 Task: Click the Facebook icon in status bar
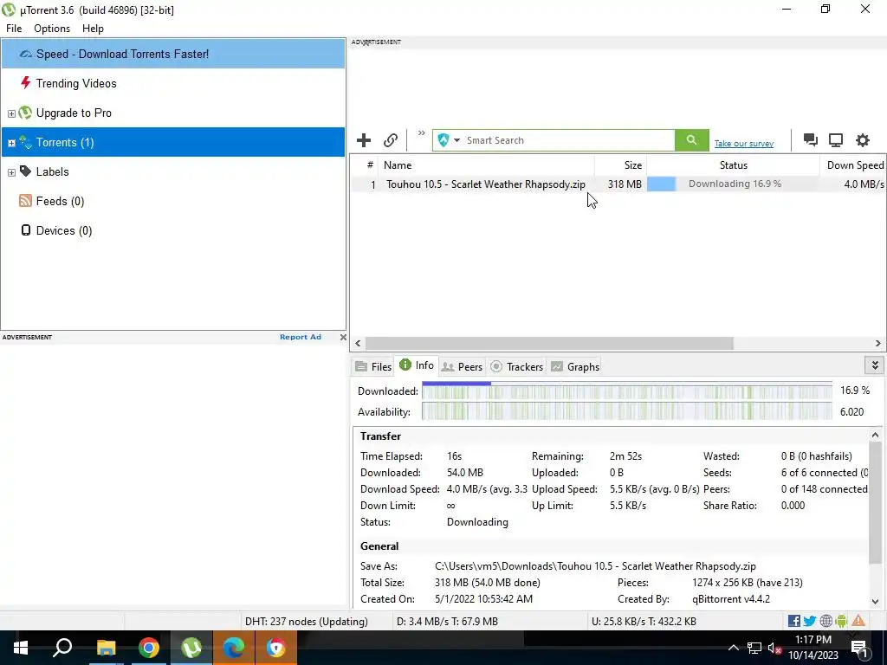pos(793,621)
